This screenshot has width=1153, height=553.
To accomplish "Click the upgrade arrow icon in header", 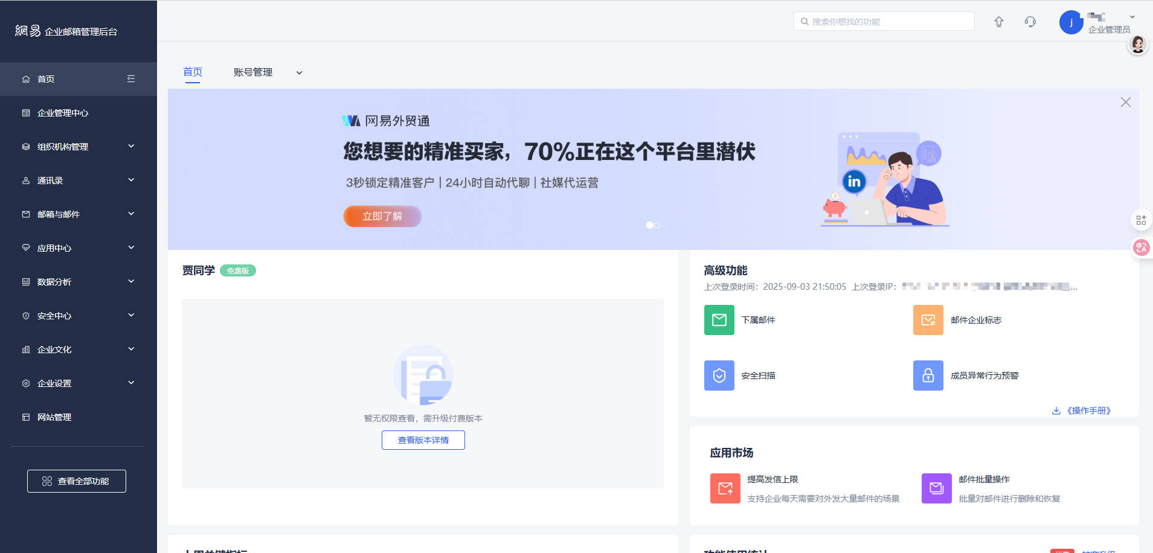I will click(999, 22).
